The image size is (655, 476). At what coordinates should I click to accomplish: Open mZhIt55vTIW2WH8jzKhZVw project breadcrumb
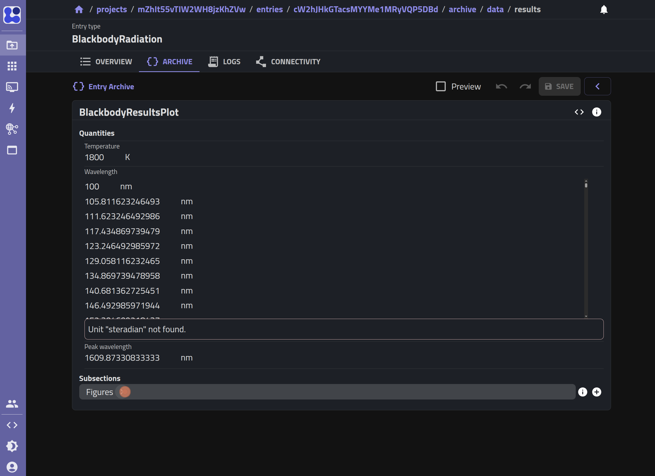pos(192,9)
